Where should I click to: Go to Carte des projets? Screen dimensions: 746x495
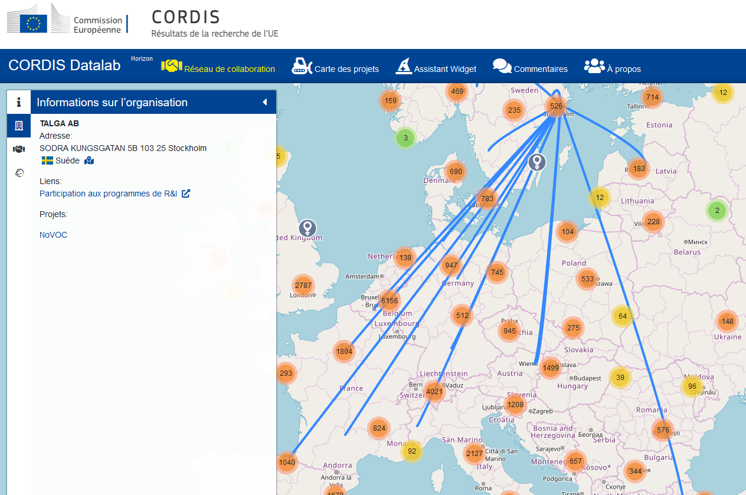click(335, 68)
